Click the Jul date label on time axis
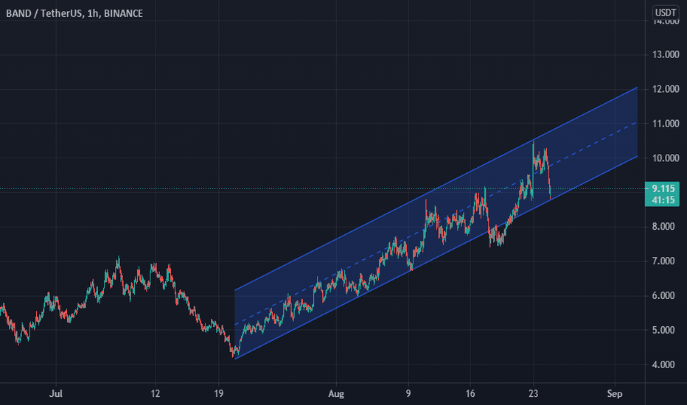The image size is (687, 405). click(55, 394)
